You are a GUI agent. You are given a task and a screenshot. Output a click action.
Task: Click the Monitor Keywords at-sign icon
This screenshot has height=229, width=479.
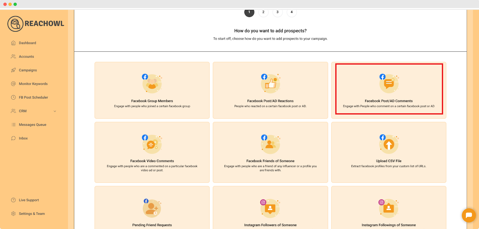pos(13,84)
